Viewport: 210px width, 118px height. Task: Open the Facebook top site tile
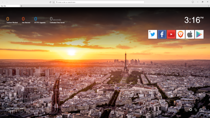tap(162, 34)
